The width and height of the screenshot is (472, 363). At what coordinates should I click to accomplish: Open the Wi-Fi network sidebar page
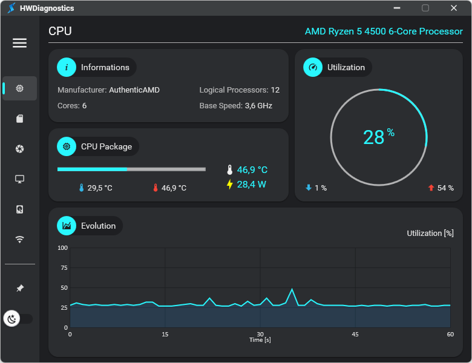pyautogui.click(x=19, y=240)
